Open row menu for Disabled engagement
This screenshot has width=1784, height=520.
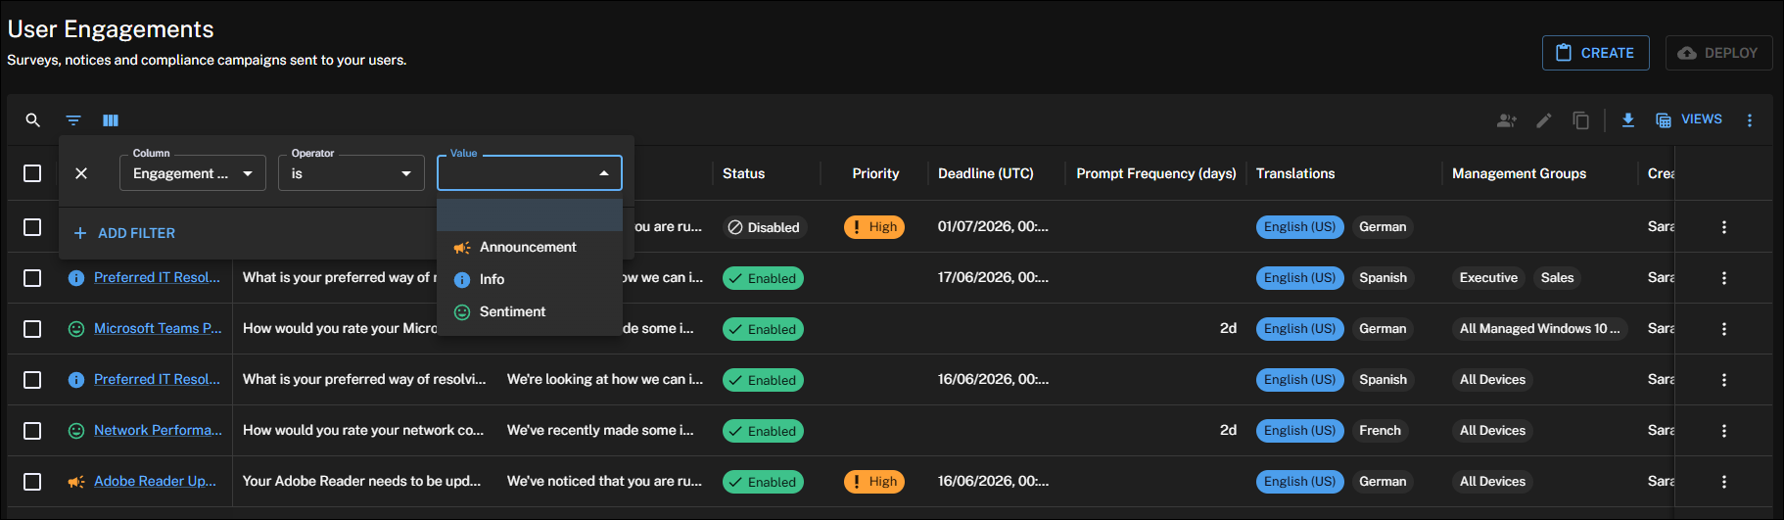[x=1724, y=227]
